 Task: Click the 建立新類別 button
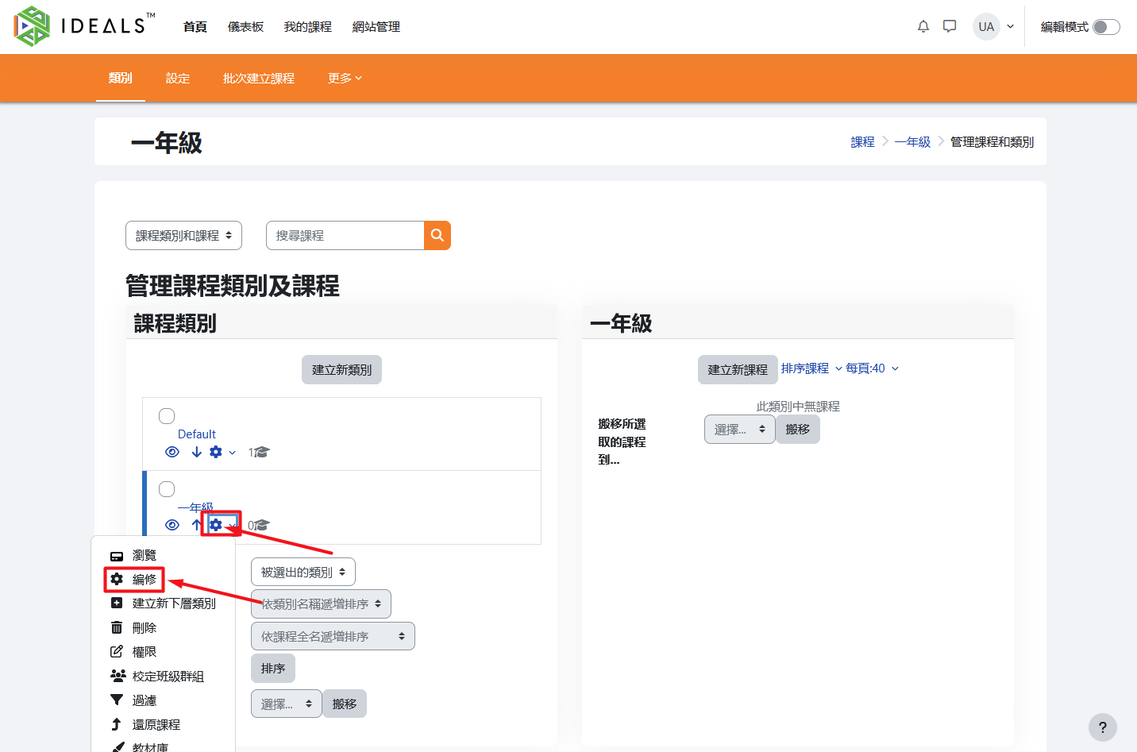(x=341, y=370)
